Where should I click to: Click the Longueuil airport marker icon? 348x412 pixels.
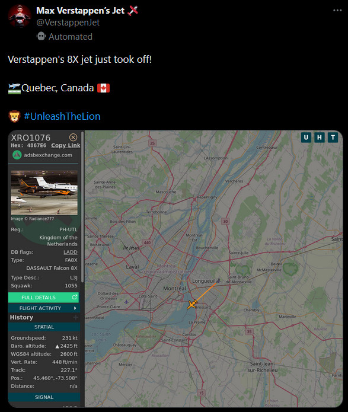click(218, 280)
